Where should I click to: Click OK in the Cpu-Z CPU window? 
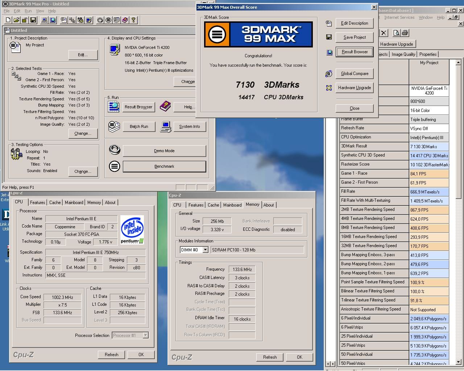(141, 354)
